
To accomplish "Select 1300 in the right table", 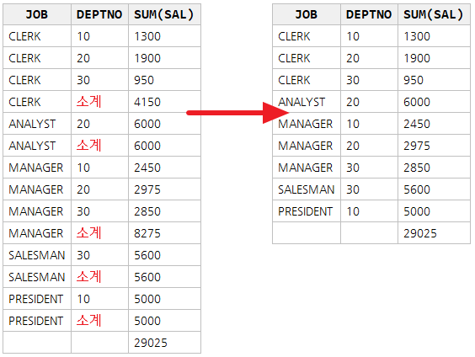I will pos(417,36).
